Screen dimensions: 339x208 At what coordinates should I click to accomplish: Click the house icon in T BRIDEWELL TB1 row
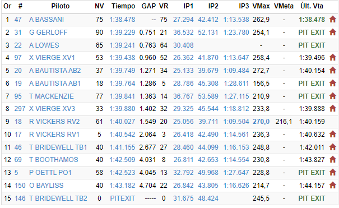click(332, 147)
